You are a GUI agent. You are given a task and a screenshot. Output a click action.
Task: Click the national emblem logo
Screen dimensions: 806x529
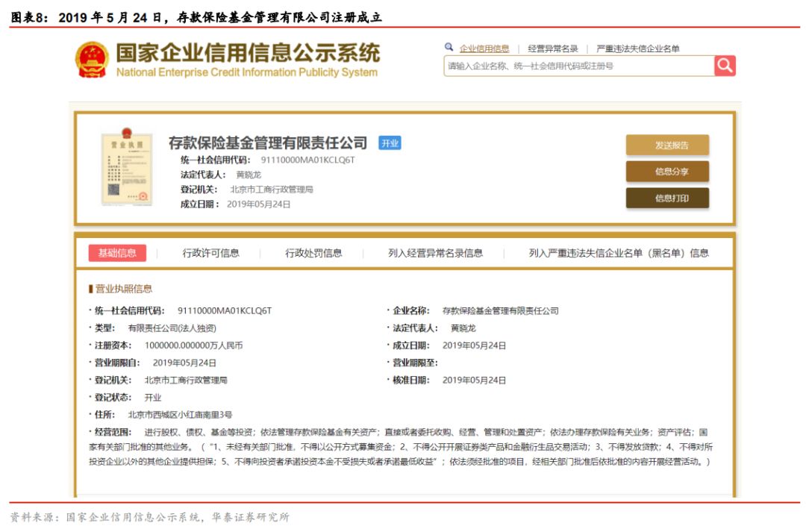[x=92, y=60]
